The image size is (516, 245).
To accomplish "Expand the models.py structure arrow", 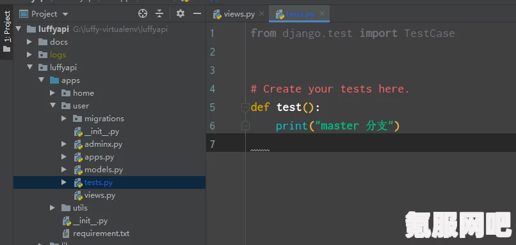I will pos(64,170).
